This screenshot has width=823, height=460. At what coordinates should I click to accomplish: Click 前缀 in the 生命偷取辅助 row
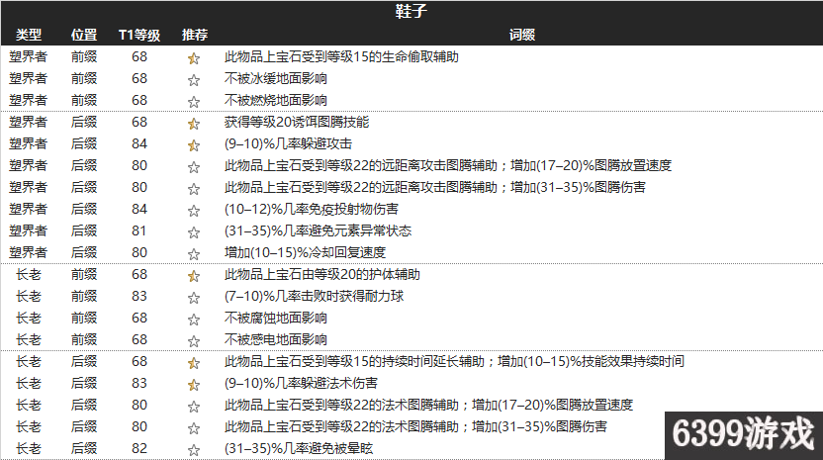(x=84, y=56)
